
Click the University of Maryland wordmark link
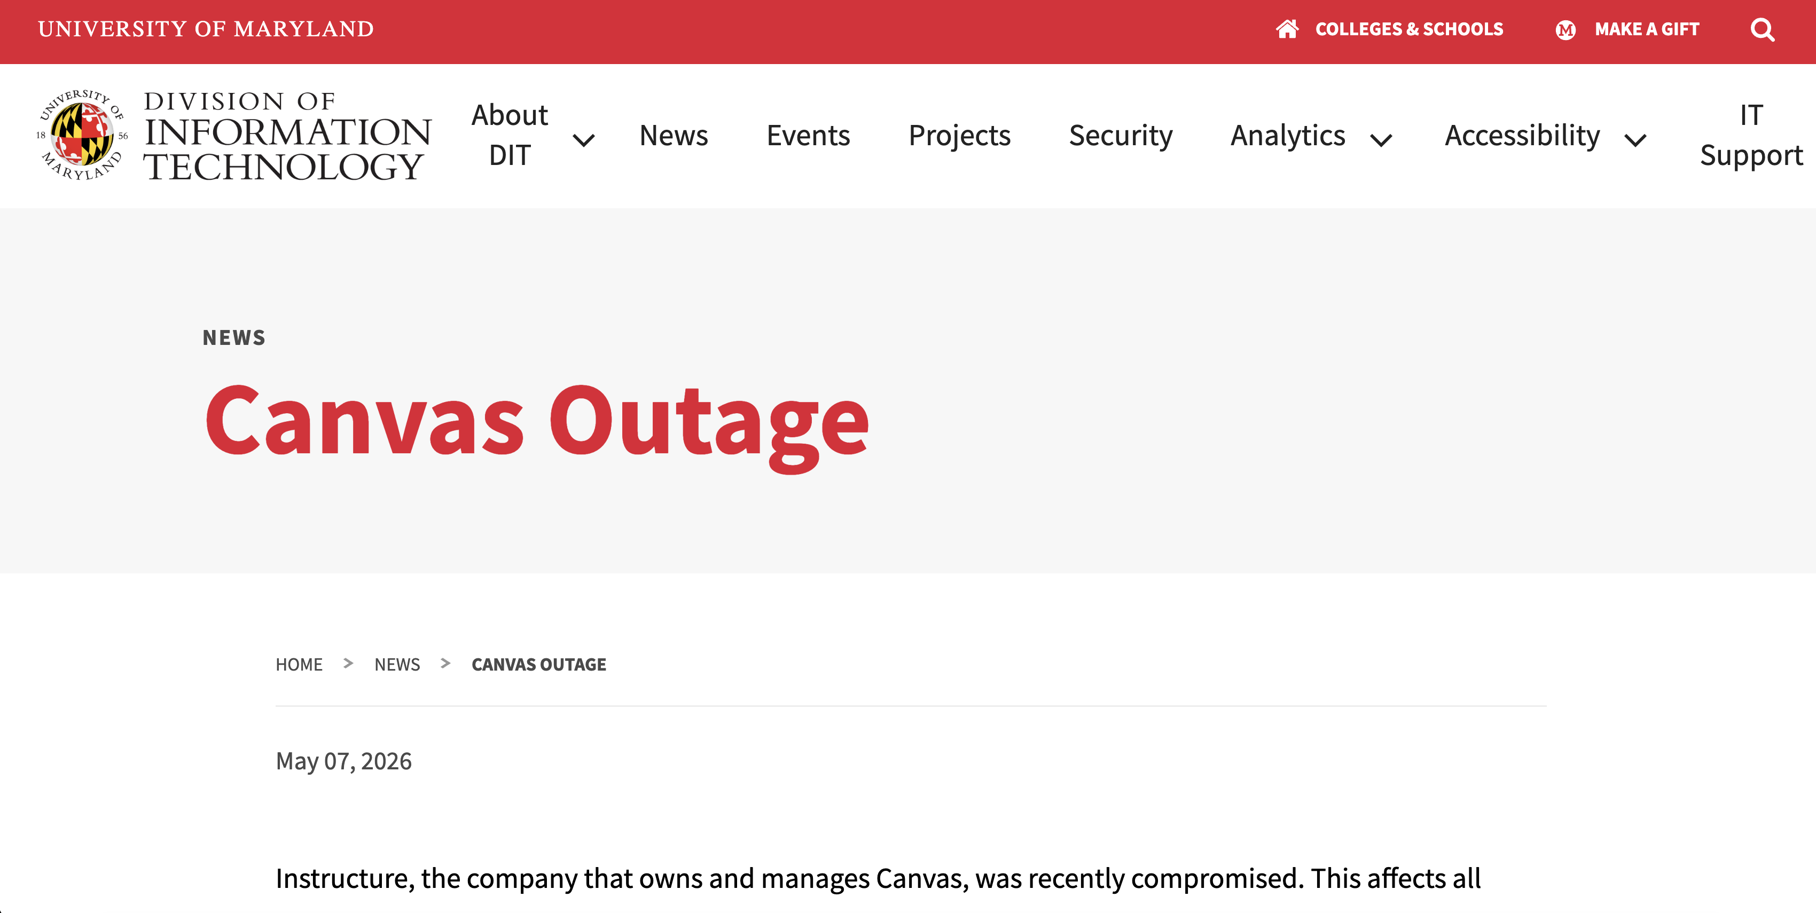pos(206,29)
